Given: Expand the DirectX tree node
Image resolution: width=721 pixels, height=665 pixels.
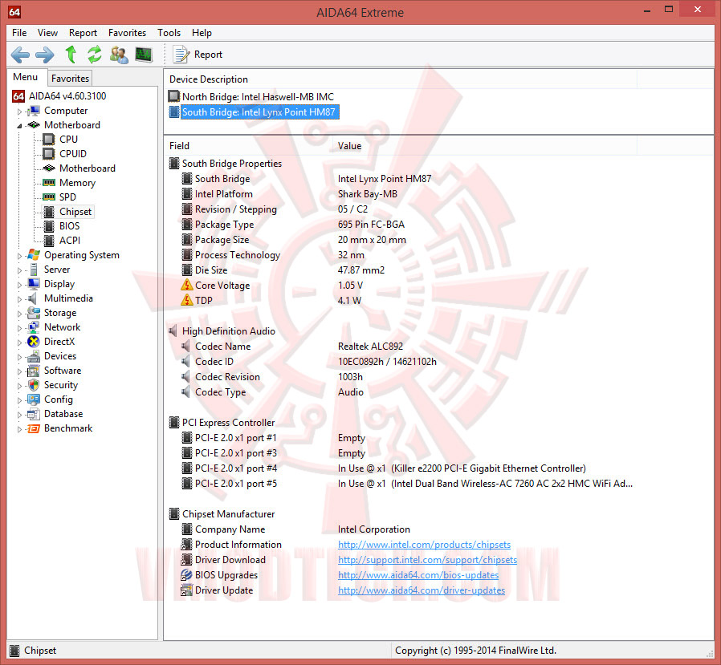Looking at the screenshot, I should coord(19,343).
